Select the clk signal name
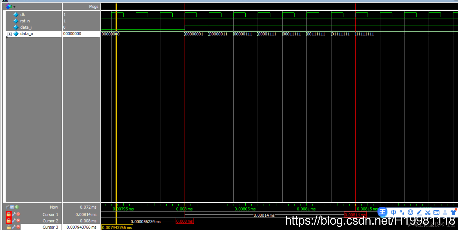This screenshot has width=458, height=230. 23,15
